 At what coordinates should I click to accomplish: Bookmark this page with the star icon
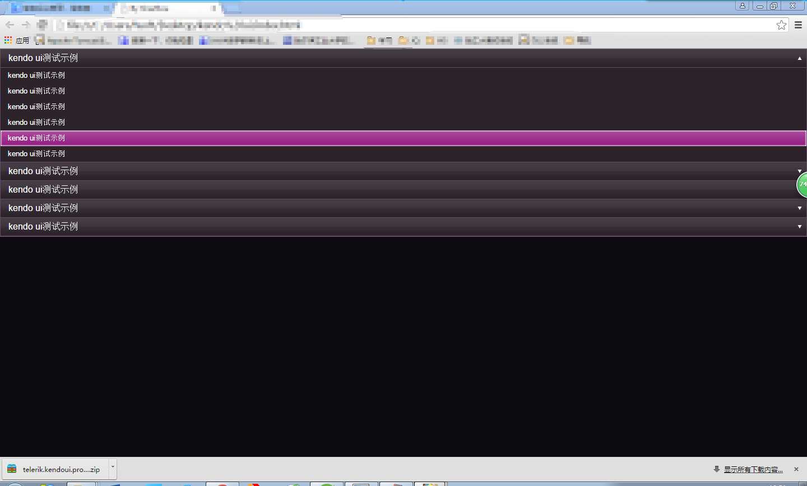[781, 25]
